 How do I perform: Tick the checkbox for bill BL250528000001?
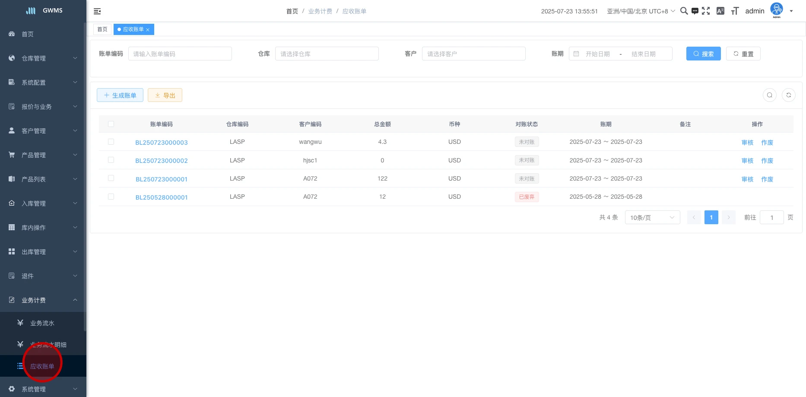pos(111,197)
